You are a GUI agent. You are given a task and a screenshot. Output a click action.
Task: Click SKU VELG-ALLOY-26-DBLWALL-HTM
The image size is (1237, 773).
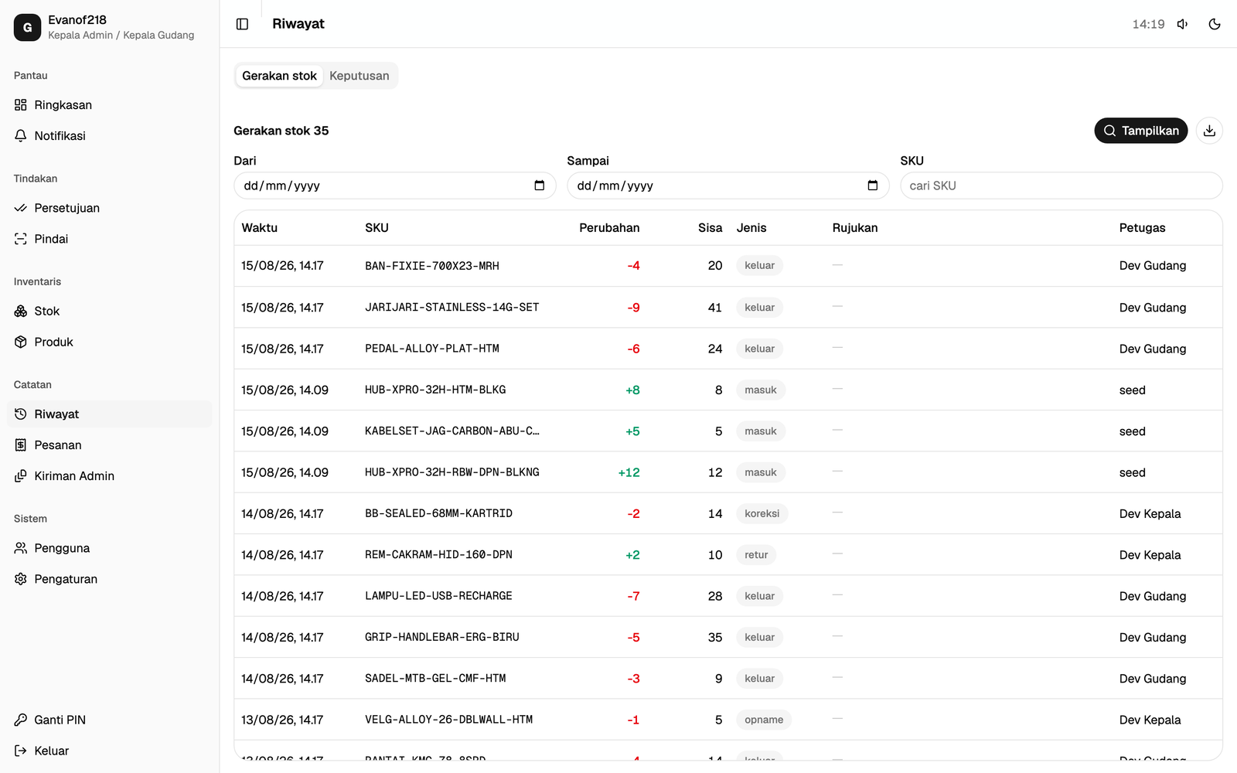point(449,720)
